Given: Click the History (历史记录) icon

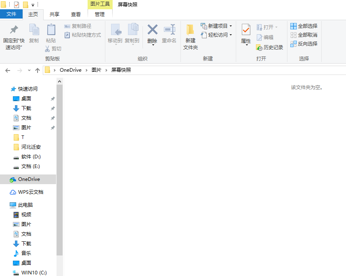Looking at the screenshot, I should coord(259,48).
